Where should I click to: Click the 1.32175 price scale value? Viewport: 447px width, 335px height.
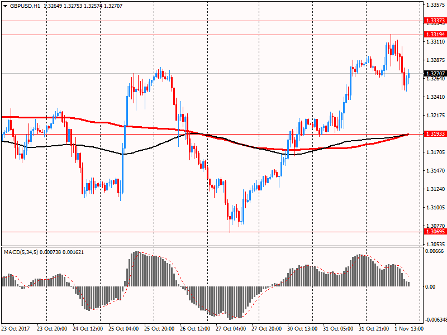pyautogui.click(x=435, y=116)
